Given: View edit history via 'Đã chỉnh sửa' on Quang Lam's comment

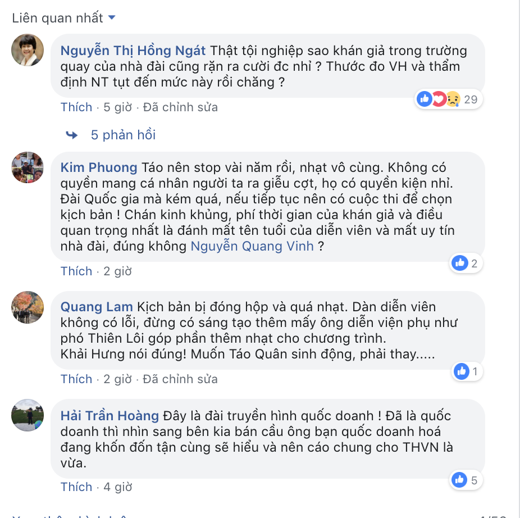Looking at the screenshot, I should (180, 379).
